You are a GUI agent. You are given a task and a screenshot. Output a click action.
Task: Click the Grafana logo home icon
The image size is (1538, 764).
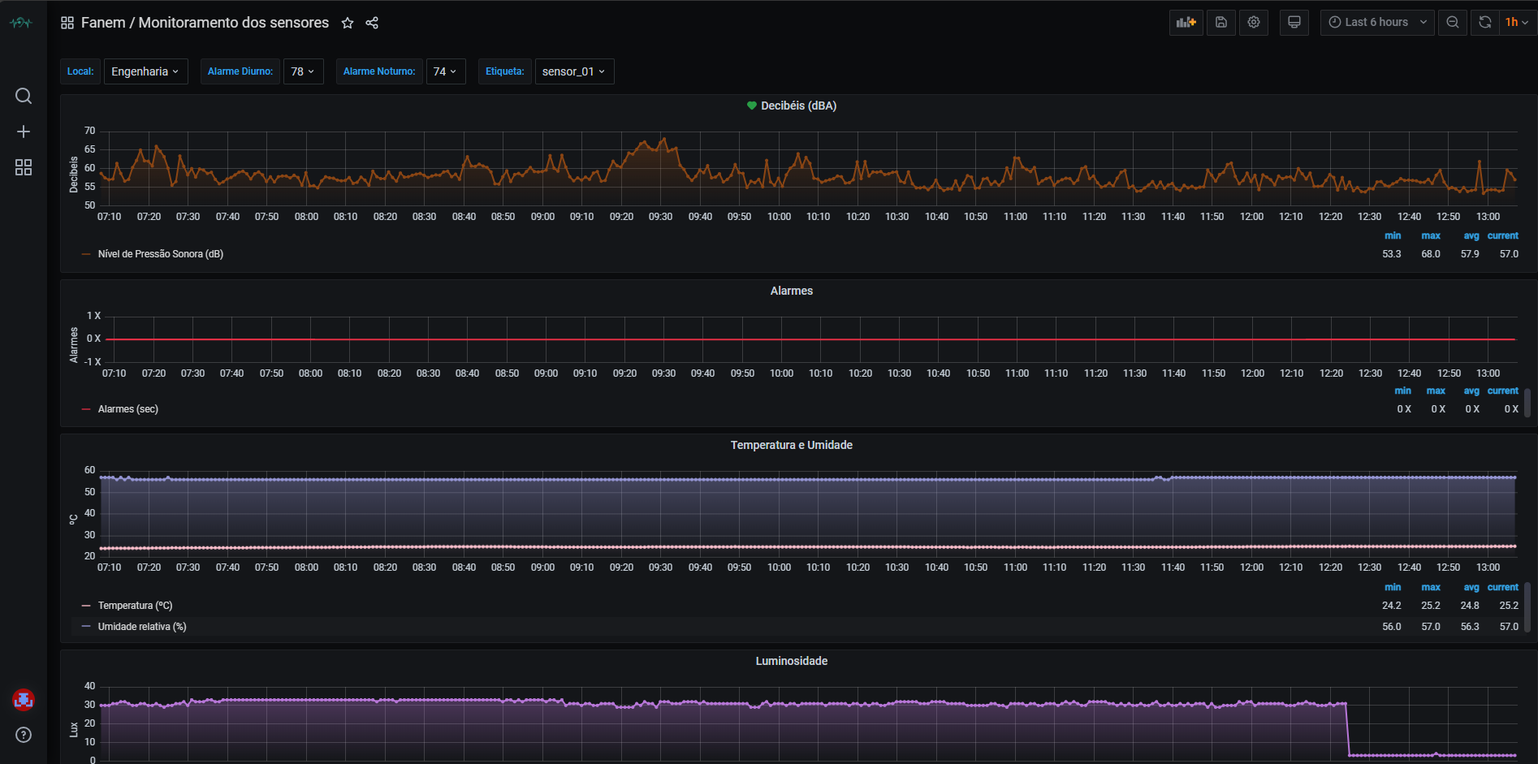pos(20,23)
